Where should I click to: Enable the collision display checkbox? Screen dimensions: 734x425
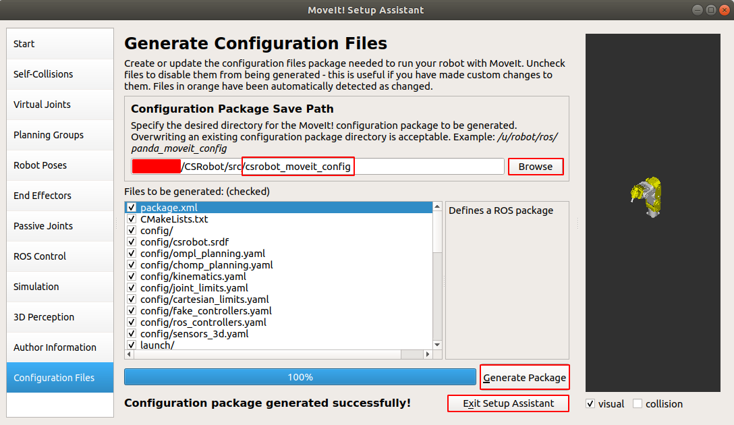[x=638, y=404]
